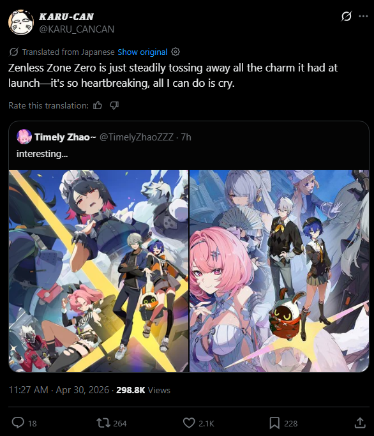Reply using the comment bubble icon
The height and width of the screenshot is (436, 374).
pos(18,423)
